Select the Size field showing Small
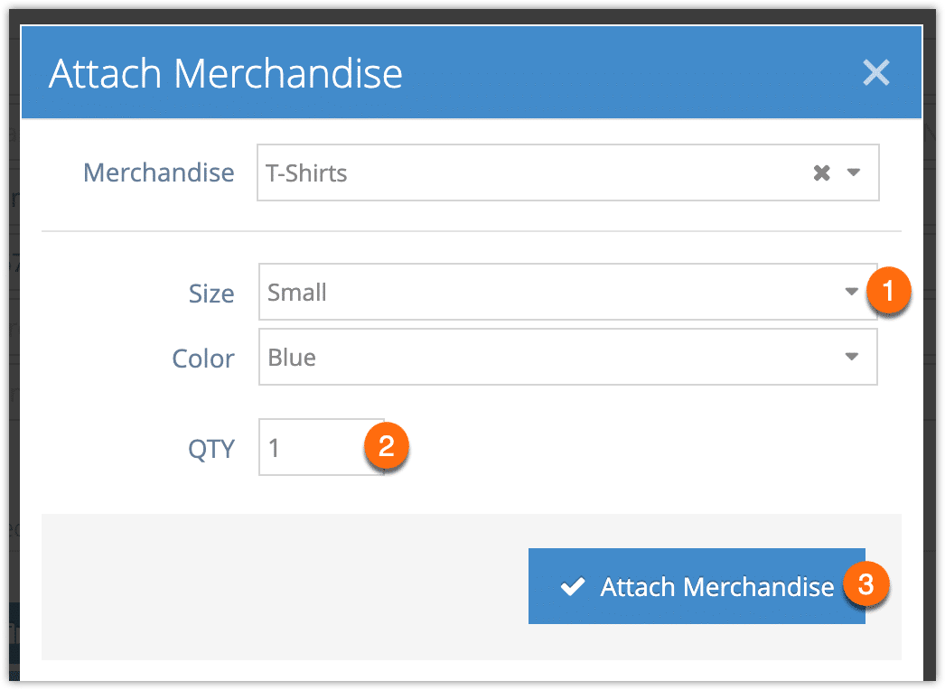 coord(567,292)
